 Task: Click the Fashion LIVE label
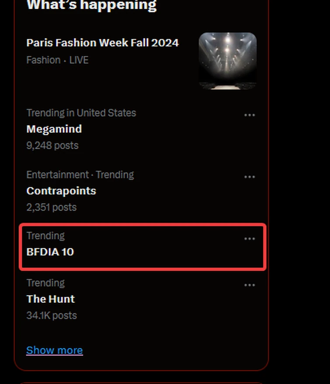(x=58, y=60)
